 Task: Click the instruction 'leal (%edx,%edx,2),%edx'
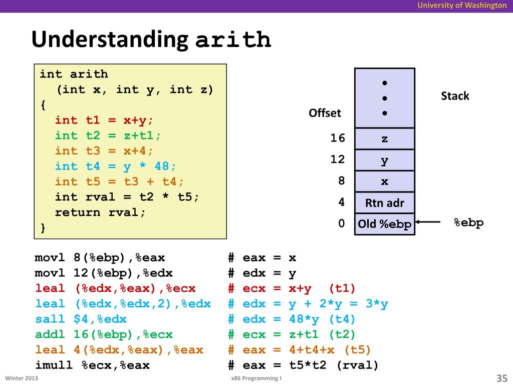[x=123, y=304]
